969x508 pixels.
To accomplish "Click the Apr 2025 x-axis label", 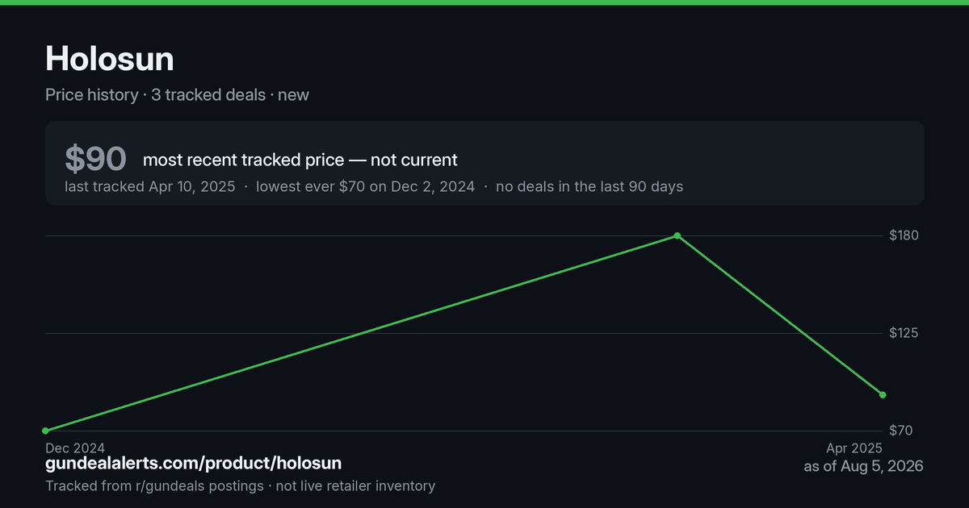I will point(854,448).
